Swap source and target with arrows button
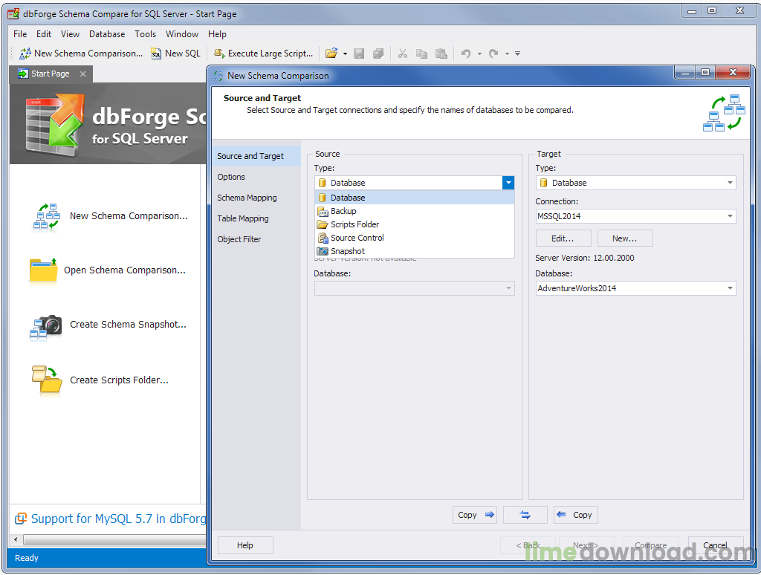The width and height of the screenshot is (761, 575). [x=525, y=515]
